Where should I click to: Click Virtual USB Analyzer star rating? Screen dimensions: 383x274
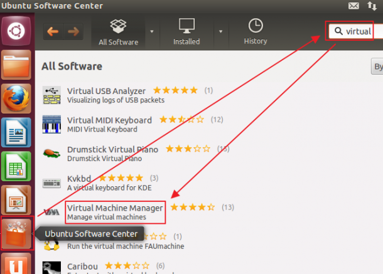(x=175, y=90)
